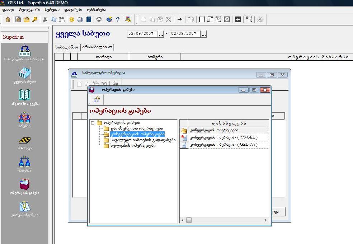Click the horizontal scrollbar thumb in list panel

coord(189,220)
